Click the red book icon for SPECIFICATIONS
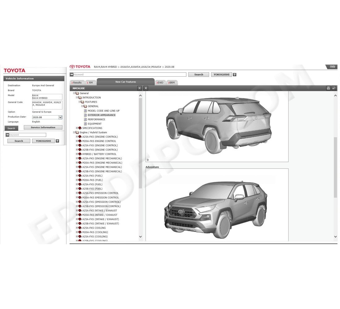340x309 pixels. (80, 128)
